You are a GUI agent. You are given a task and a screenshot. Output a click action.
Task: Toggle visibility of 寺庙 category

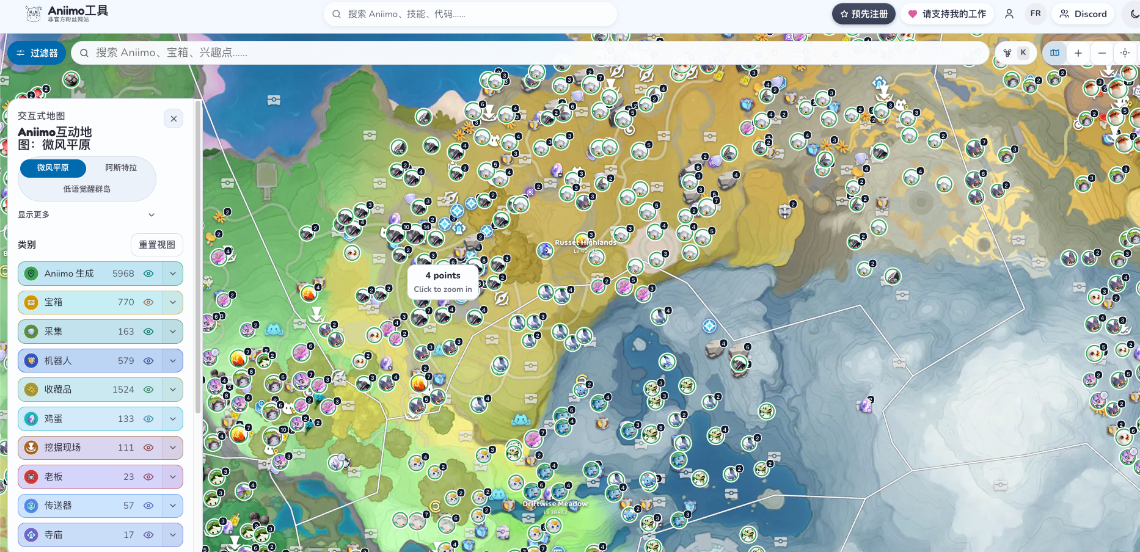coord(148,535)
